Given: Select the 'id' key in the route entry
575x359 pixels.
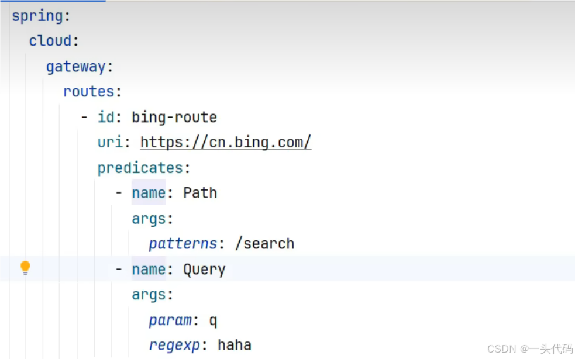Looking at the screenshot, I should point(106,118).
